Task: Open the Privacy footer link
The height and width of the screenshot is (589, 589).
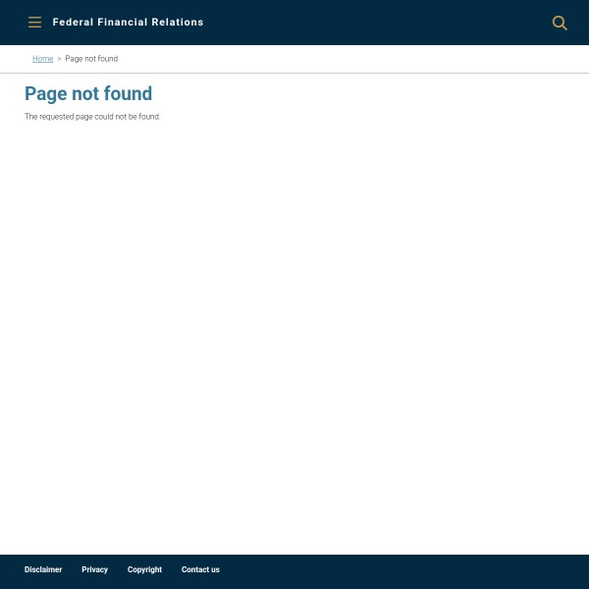Action: 94,569
